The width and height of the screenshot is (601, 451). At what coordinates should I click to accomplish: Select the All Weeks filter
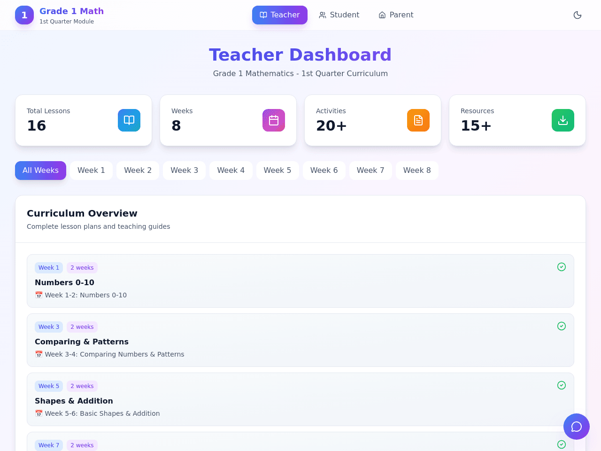coord(40,171)
